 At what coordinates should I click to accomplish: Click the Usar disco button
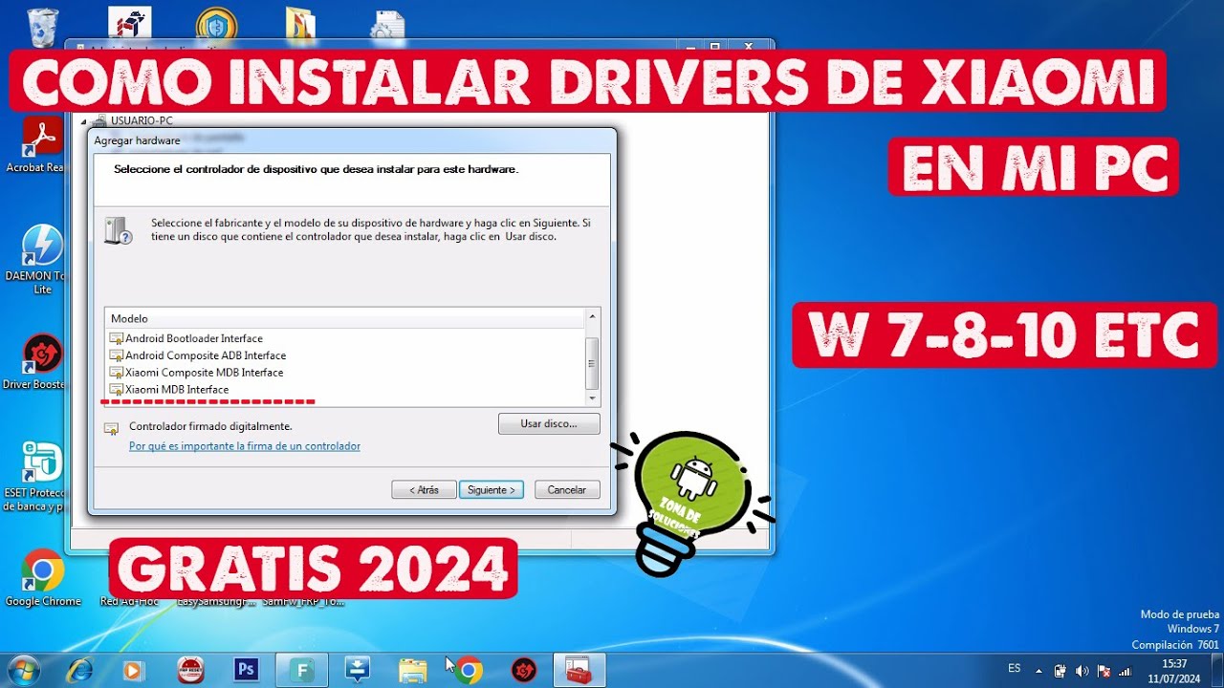[549, 423]
